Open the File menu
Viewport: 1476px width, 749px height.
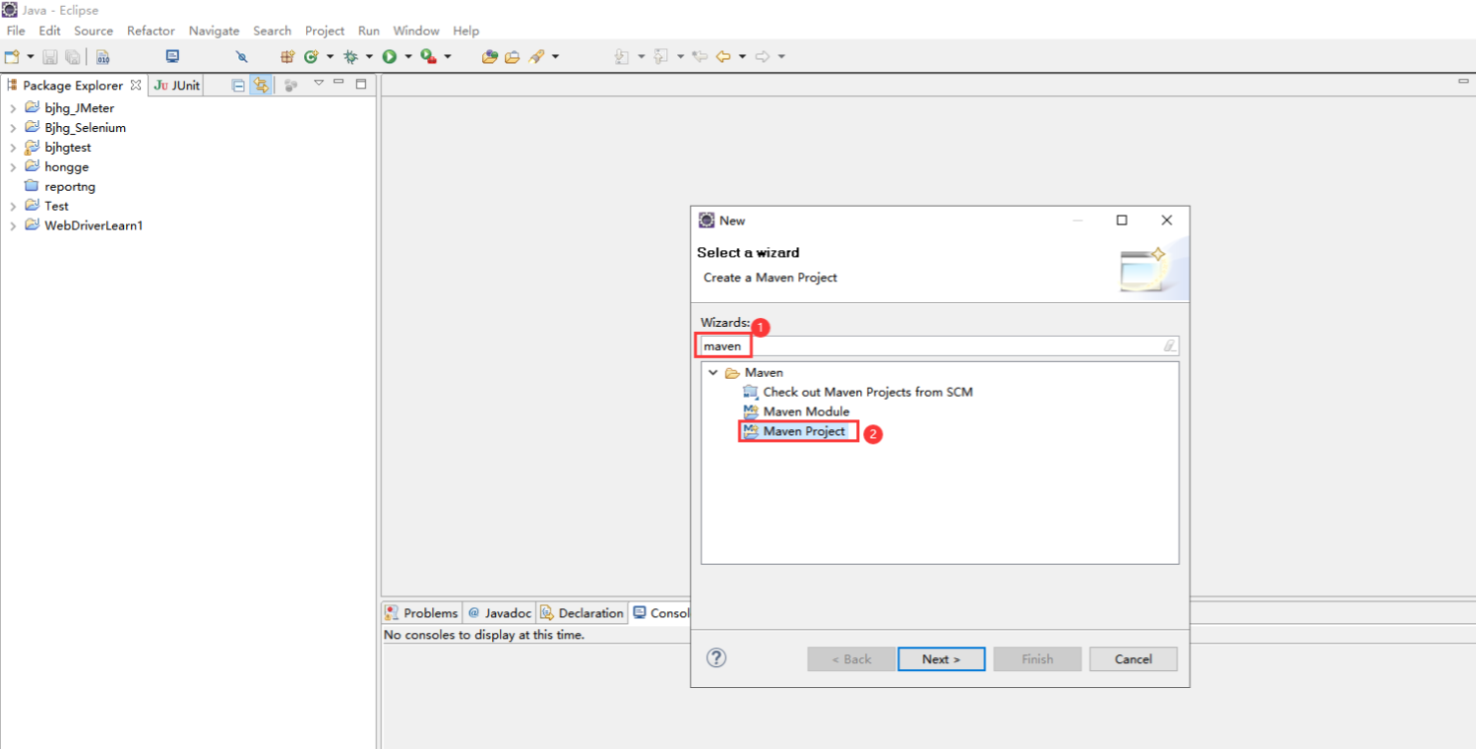pyautogui.click(x=16, y=31)
